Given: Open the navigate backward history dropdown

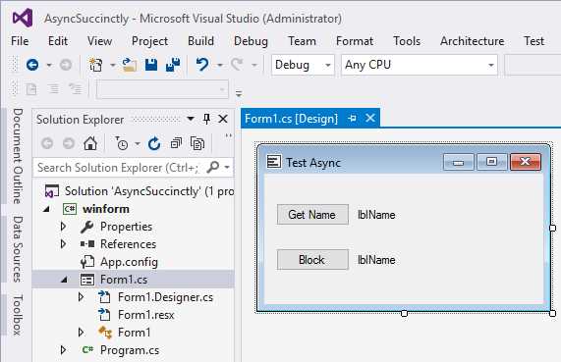Looking at the screenshot, I should click(x=49, y=65).
